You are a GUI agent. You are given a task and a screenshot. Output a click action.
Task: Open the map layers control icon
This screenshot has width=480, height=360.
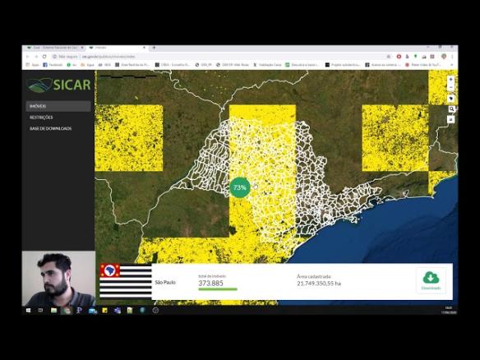click(451, 120)
